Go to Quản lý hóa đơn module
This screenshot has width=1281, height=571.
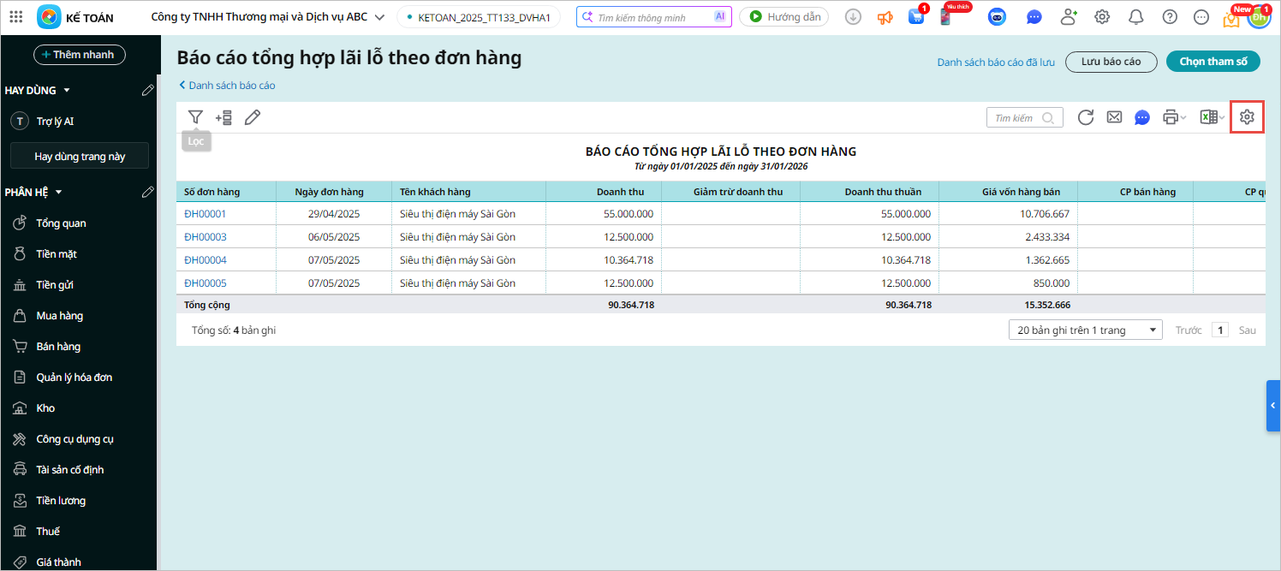click(74, 378)
